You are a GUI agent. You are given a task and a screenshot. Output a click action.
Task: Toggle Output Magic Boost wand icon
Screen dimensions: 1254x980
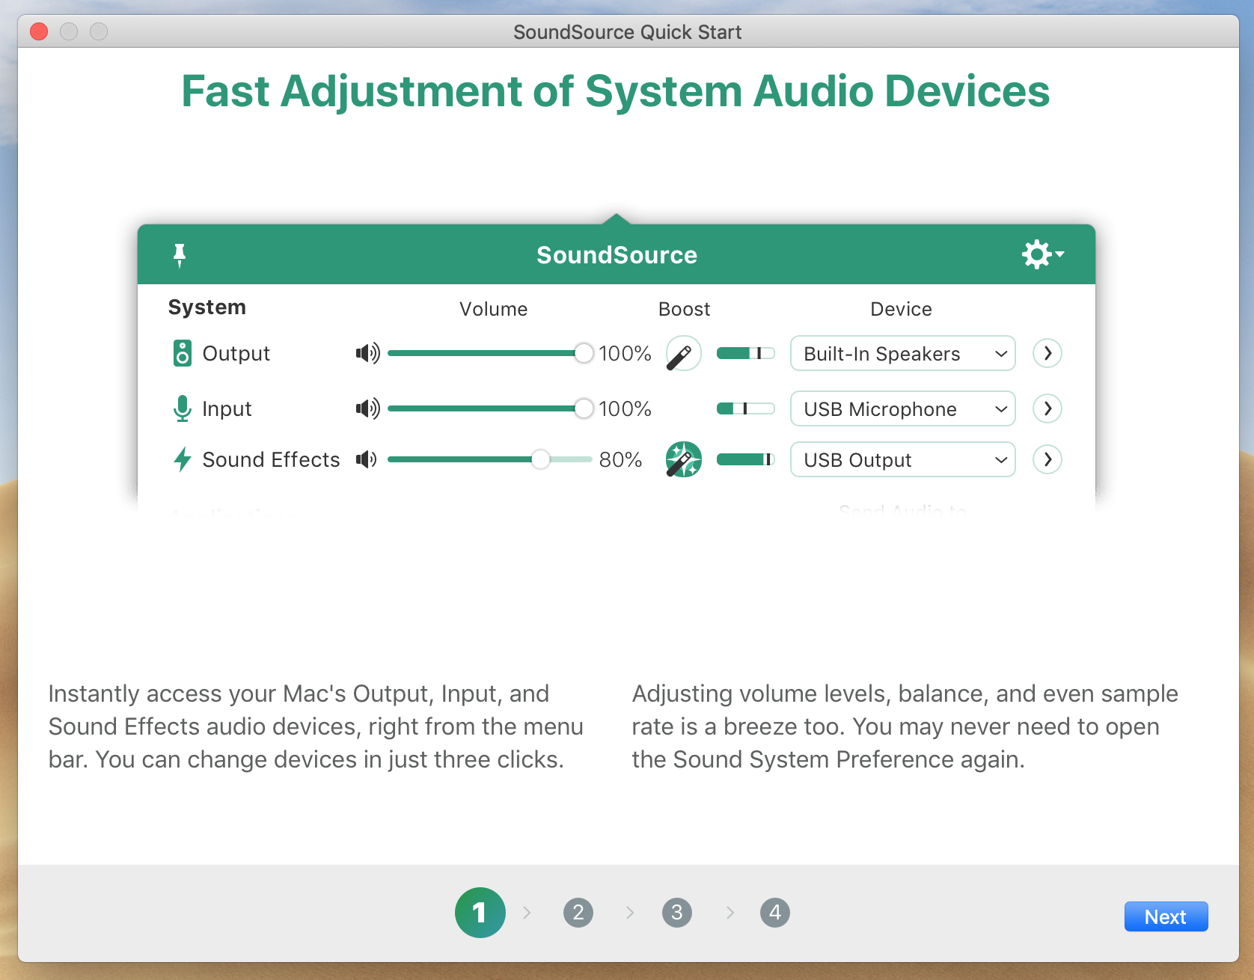pos(683,353)
